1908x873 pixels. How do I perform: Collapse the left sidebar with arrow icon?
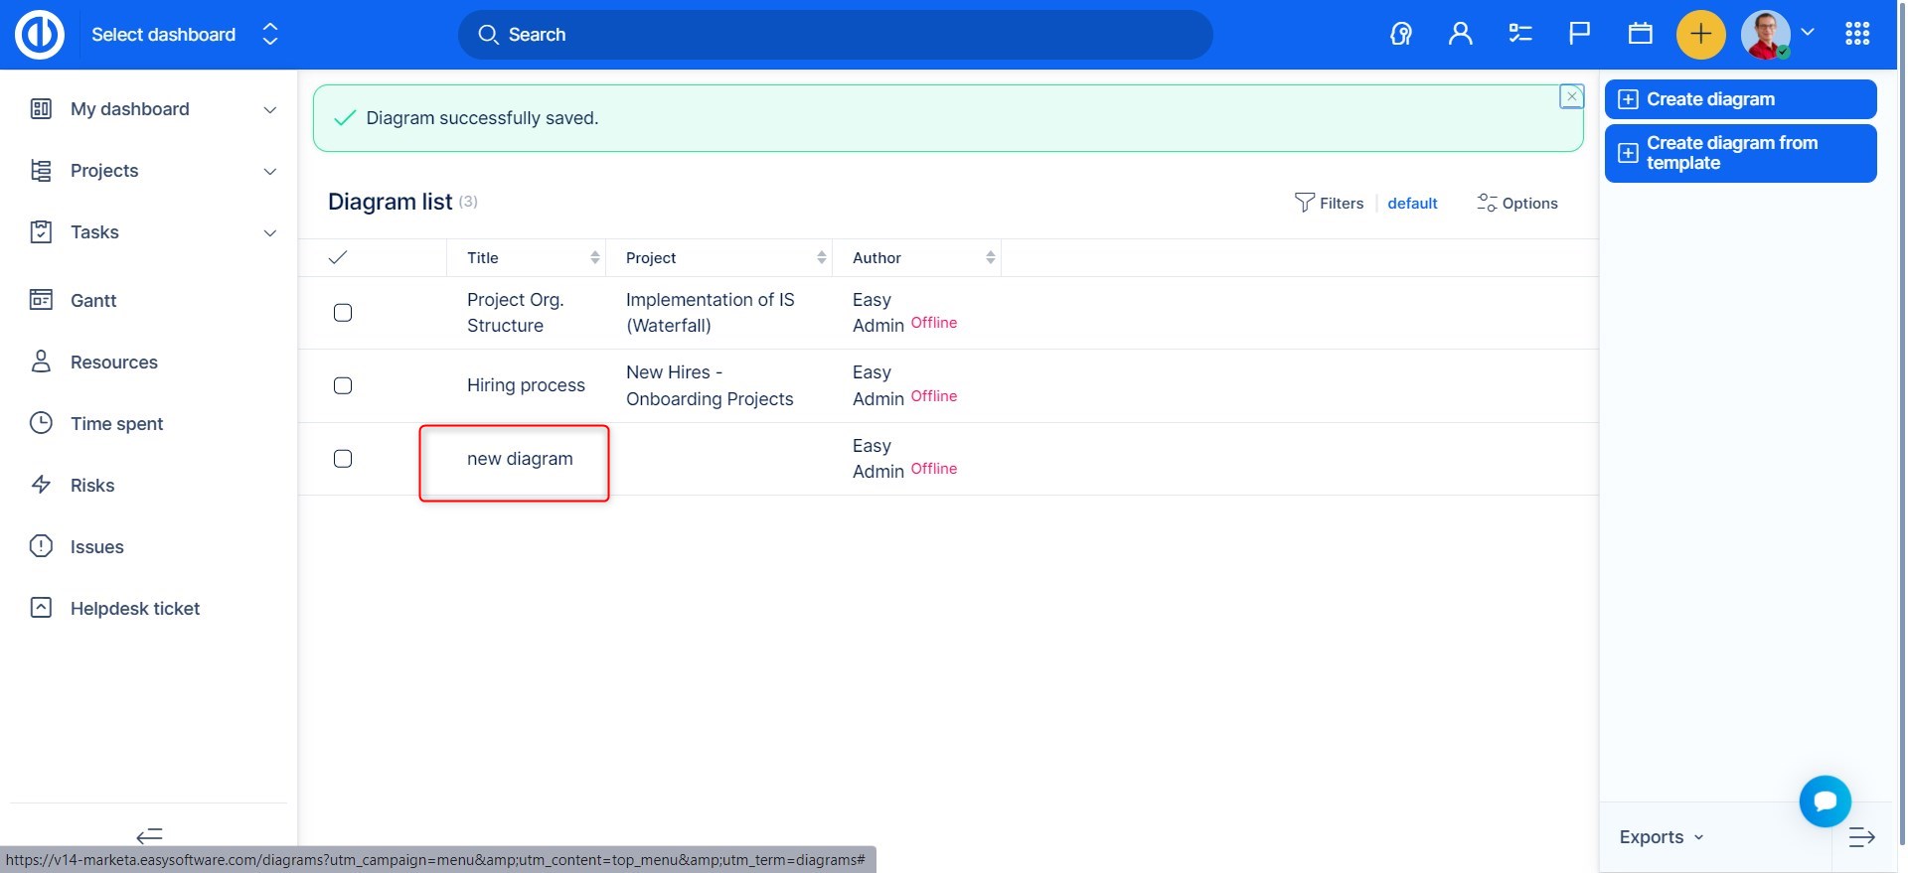(149, 835)
